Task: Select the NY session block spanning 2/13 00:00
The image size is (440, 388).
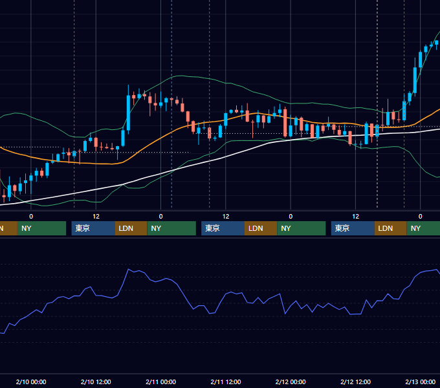Action: point(423,228)
